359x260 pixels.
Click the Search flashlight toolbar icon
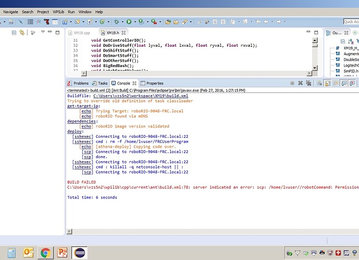[x=185, y=22]
